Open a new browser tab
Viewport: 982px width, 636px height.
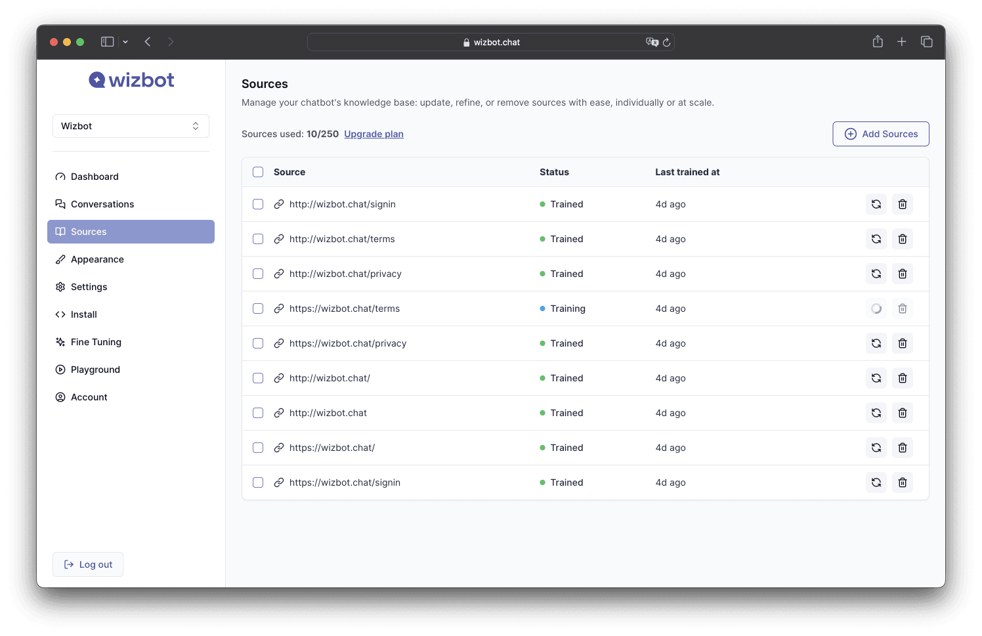pyautogui.click(x=902, y=41)
